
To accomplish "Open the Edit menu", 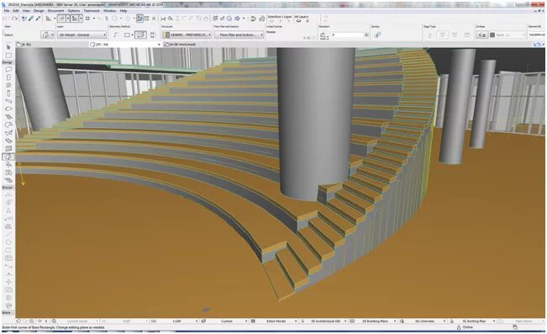I will 16,11.
